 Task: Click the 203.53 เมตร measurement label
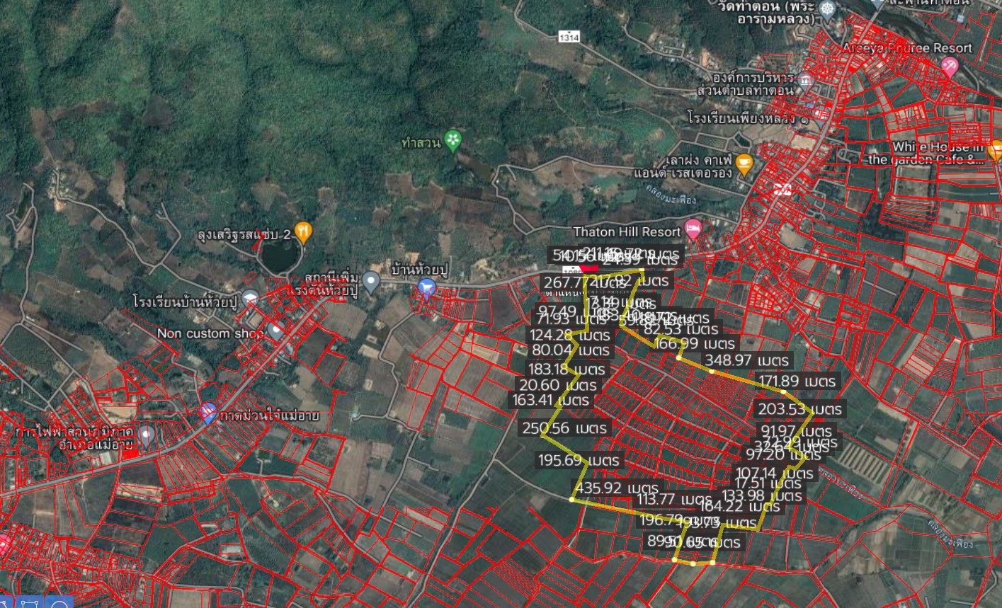tap(800, 409)
